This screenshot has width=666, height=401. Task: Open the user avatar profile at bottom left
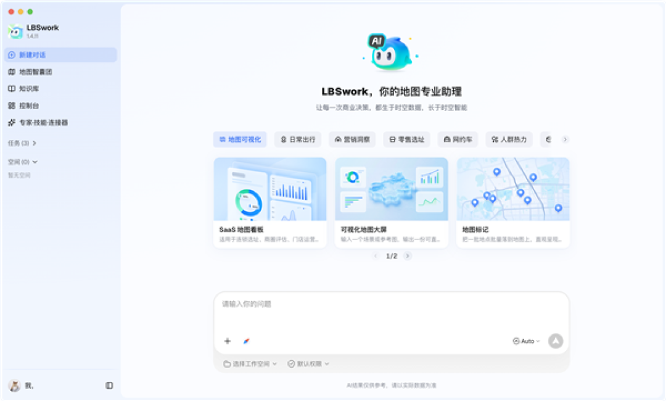click(x=14, y=386)
